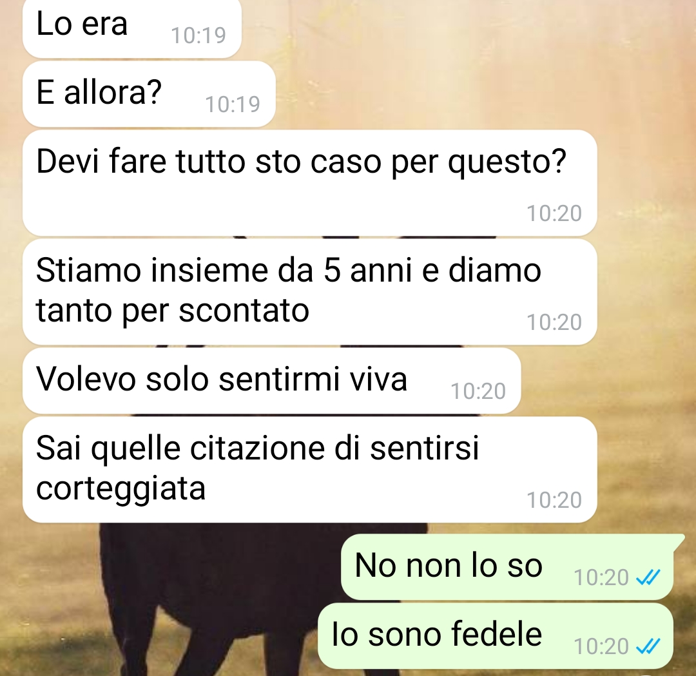The image size is (696, 676).
Task: Select the 'Sai quelle citazione' message bubble
Action: [310, 470]
